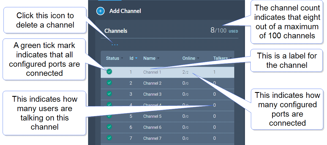Click the 8/100 used channel count

click(x=224, y=30)
